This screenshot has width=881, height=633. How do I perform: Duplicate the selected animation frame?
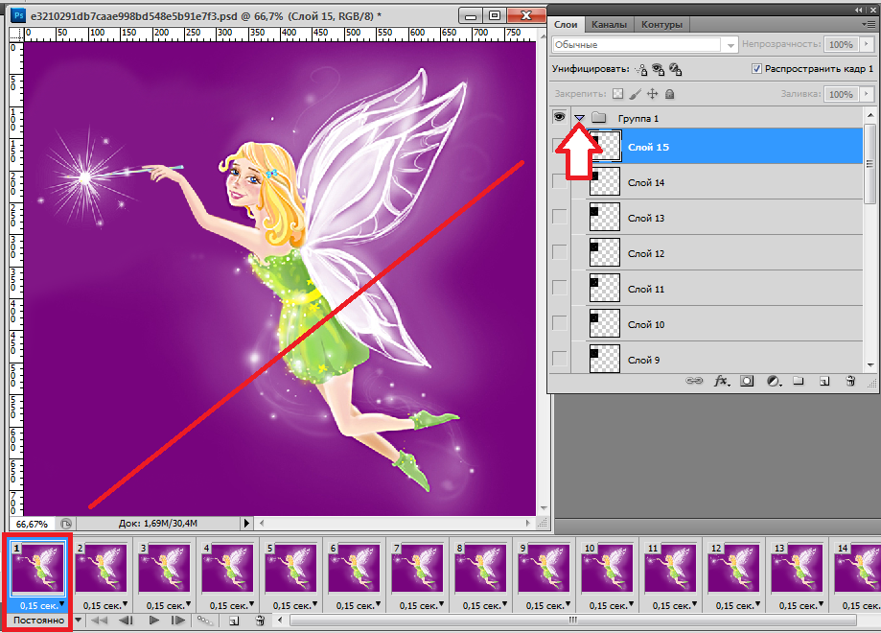click(233, 621)
